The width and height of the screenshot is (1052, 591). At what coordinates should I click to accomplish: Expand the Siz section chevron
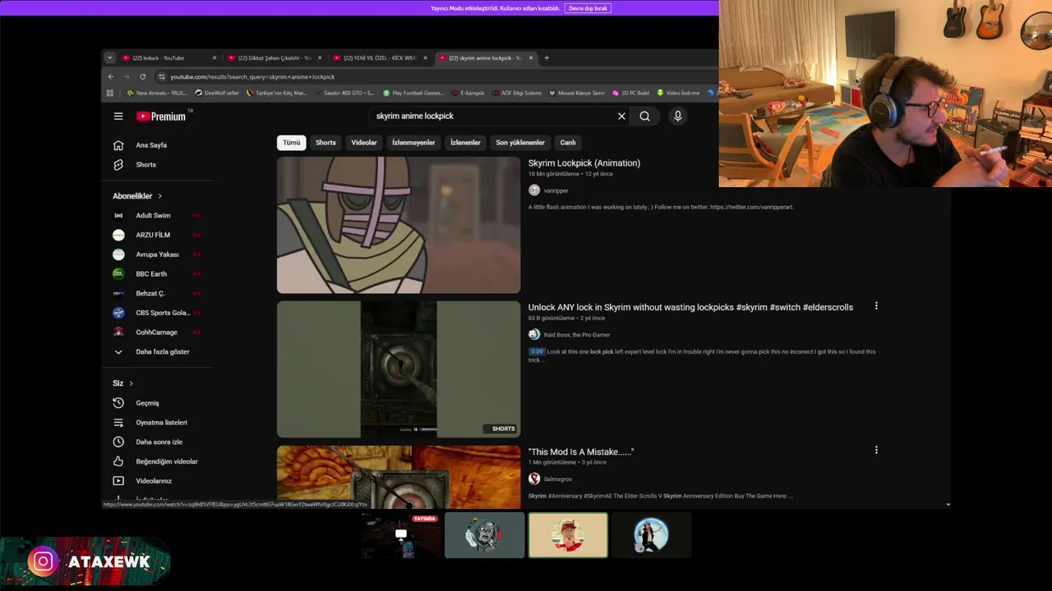131,383
